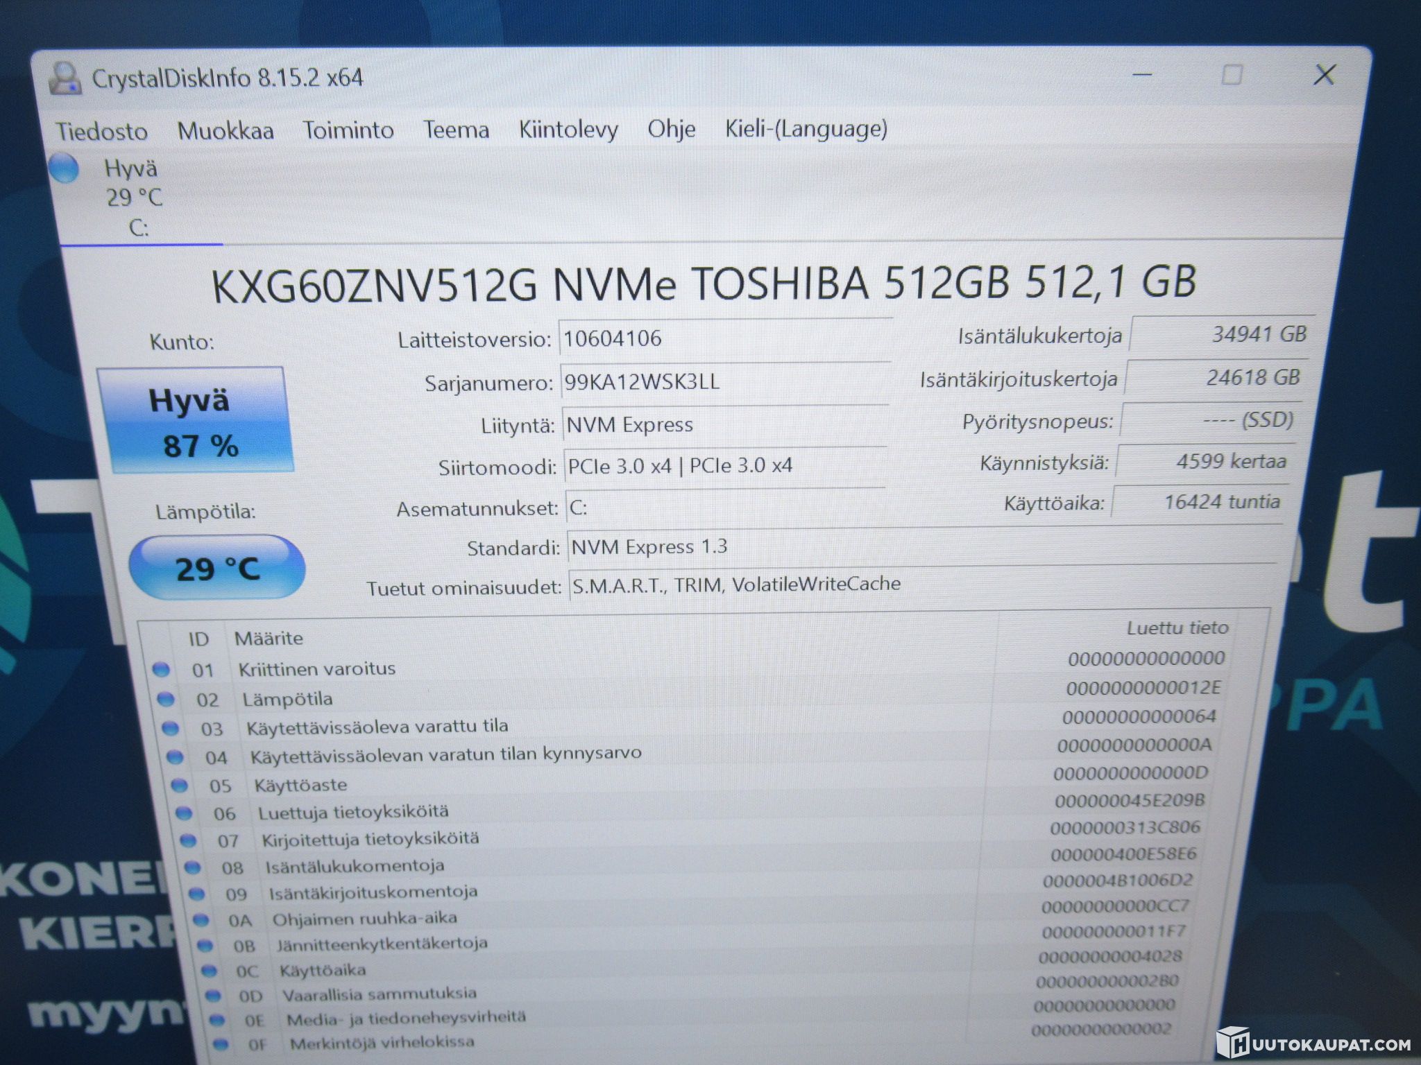Click the status dot for Kriittinen varoitus
The height and width of the screenshot is (1065, 1421).
tap(161, 669)
